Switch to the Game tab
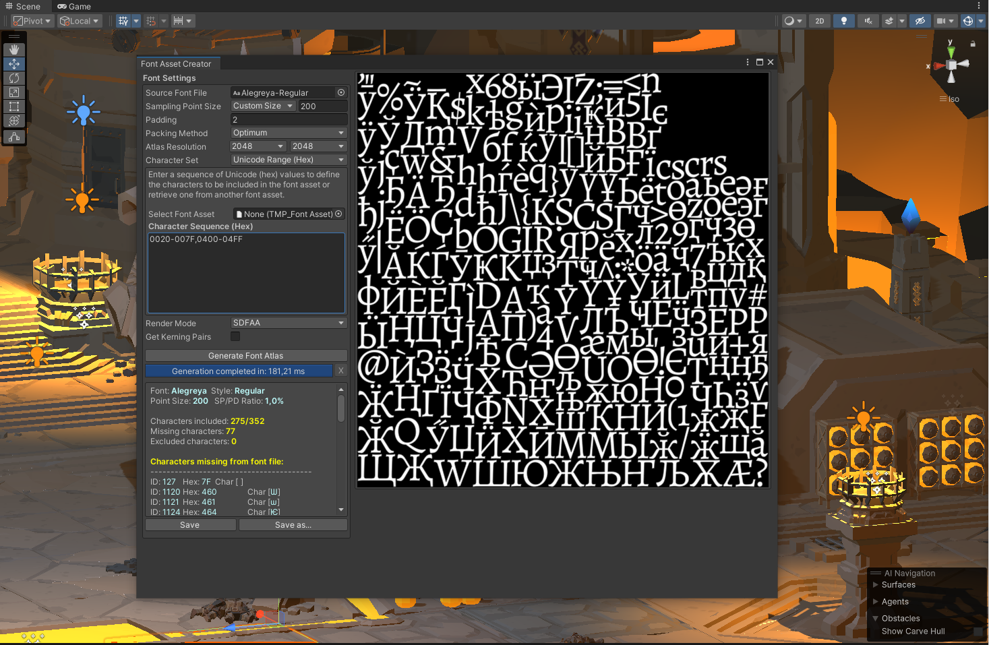 pos(74,6)
